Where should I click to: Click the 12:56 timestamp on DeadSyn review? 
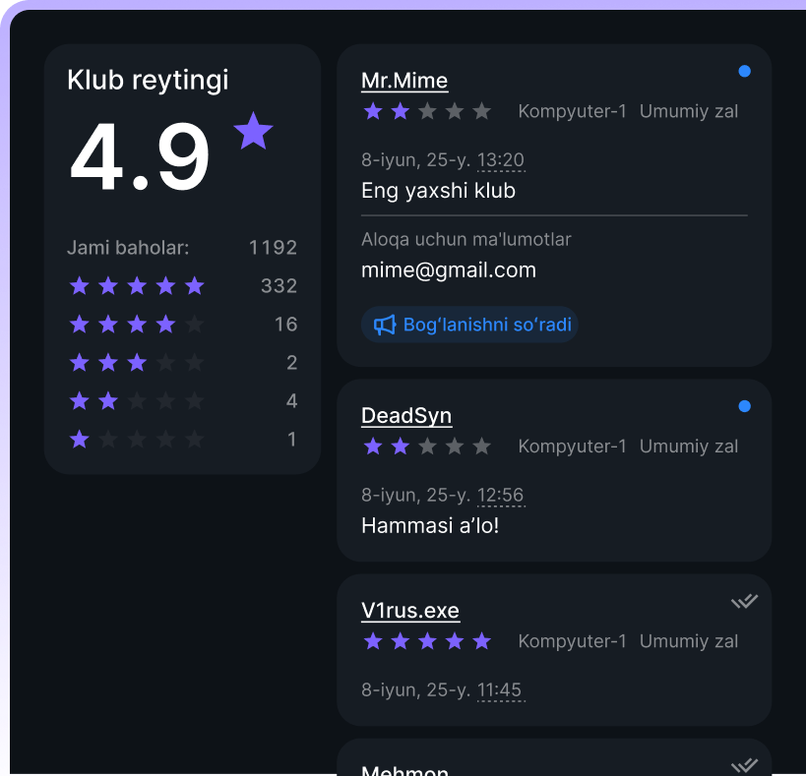501,496
